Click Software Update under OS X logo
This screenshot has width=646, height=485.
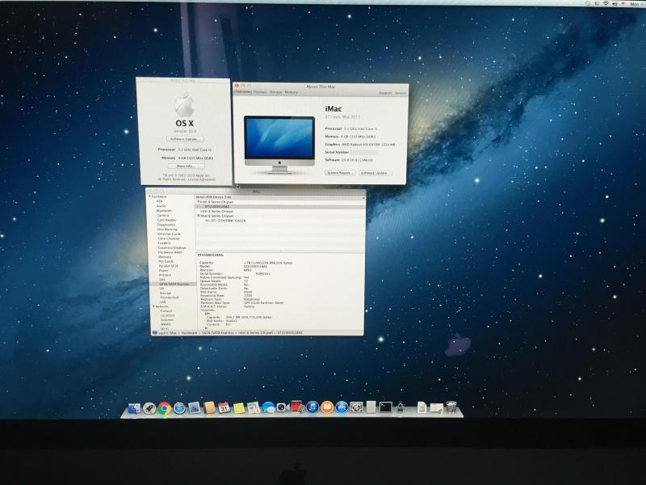pos(186,139)
